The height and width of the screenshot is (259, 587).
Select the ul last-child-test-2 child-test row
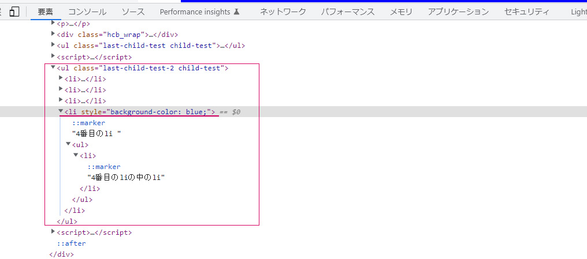pyautogui.click(x=142, y=68)
